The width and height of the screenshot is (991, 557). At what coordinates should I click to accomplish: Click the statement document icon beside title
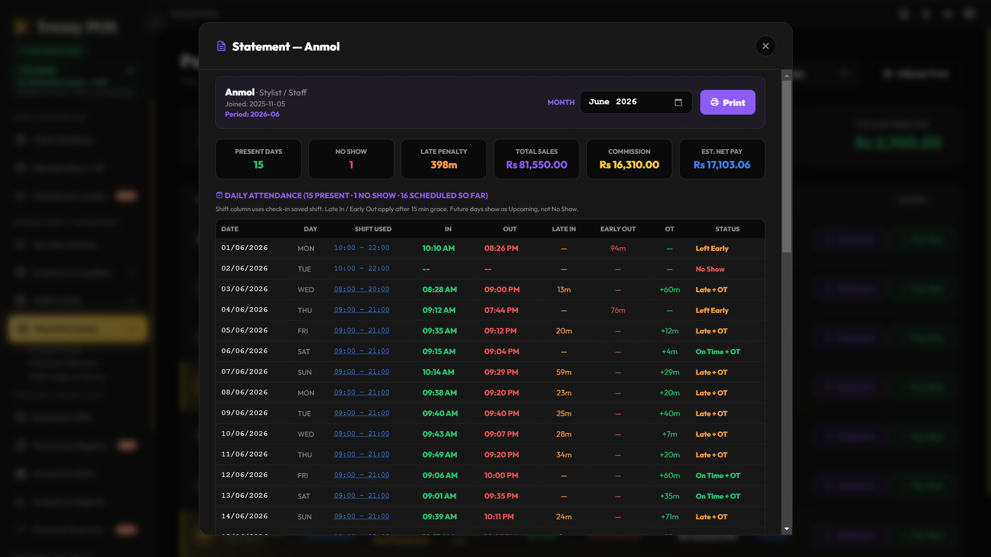(x=221, y=46)
